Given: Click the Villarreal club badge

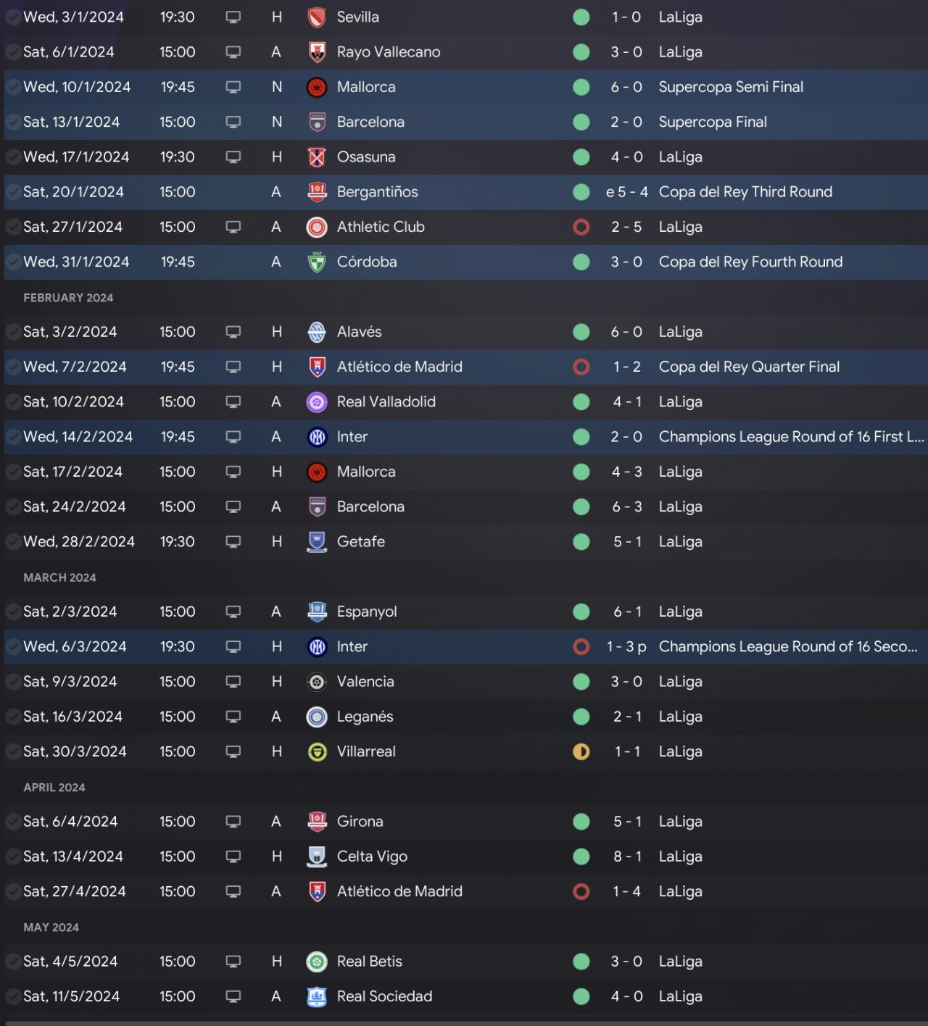Looking at the screenshot, I should (x=317, y=752).
